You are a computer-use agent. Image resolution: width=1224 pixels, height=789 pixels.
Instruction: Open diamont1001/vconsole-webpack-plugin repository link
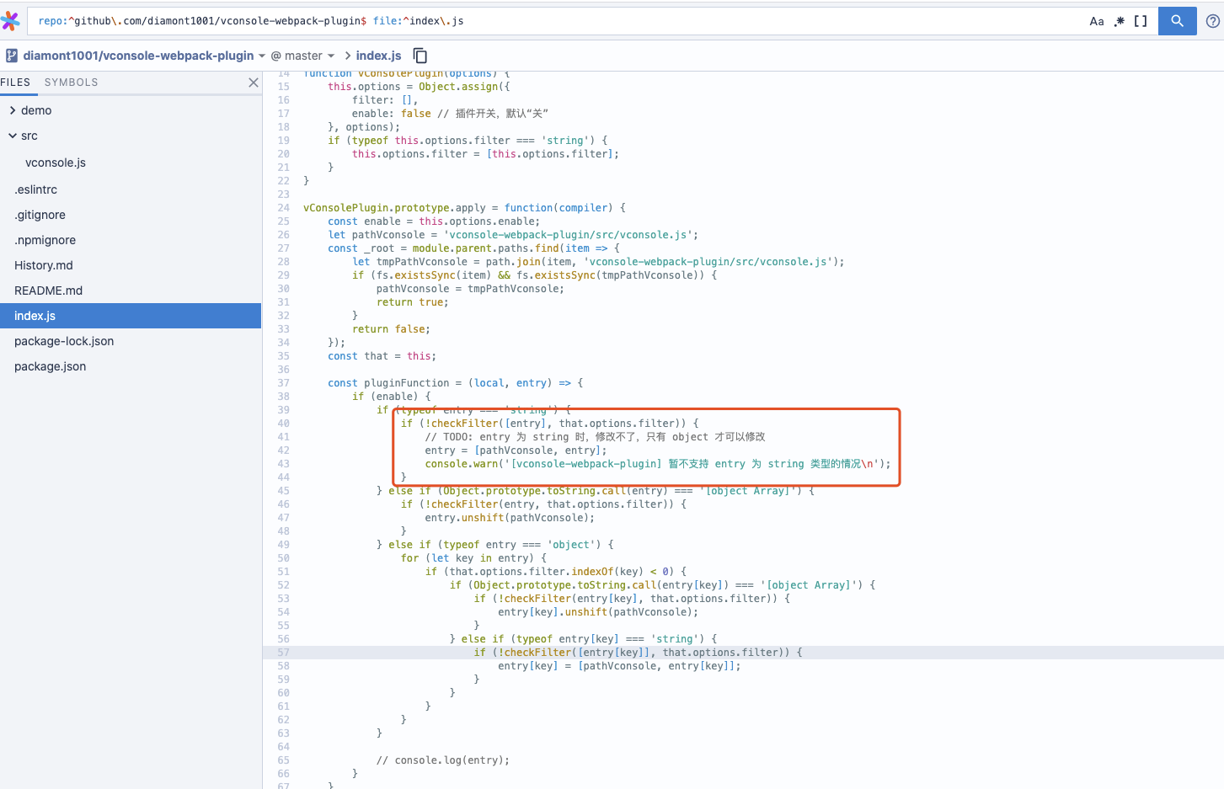[138, 56]
